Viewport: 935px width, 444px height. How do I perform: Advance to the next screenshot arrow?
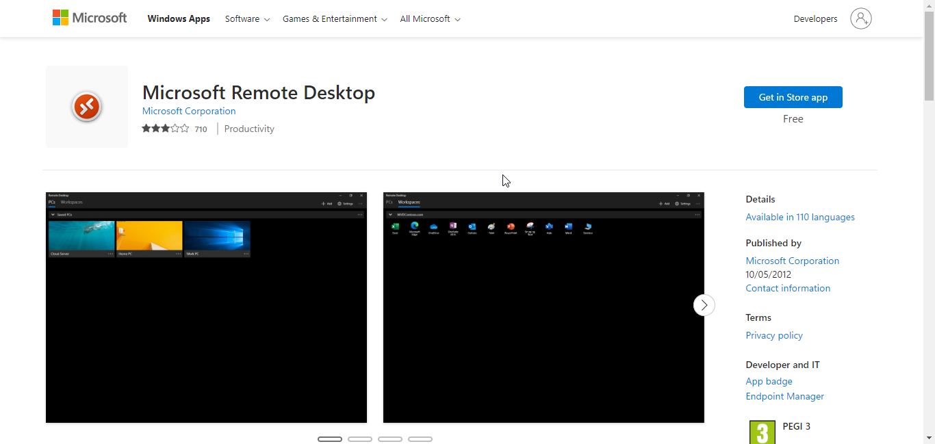(704, 305)
